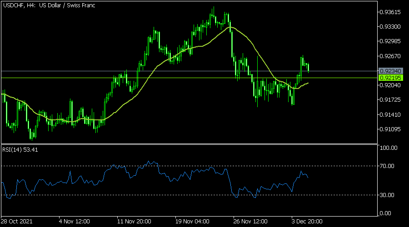Click the RSI scale value 0.00
The image size is (409, 227).
(x=385, y=213)
